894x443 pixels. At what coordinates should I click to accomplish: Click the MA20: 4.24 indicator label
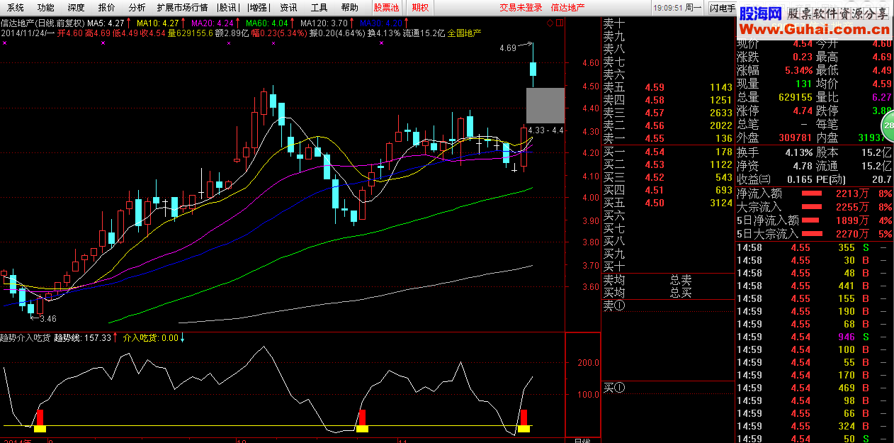213,23
